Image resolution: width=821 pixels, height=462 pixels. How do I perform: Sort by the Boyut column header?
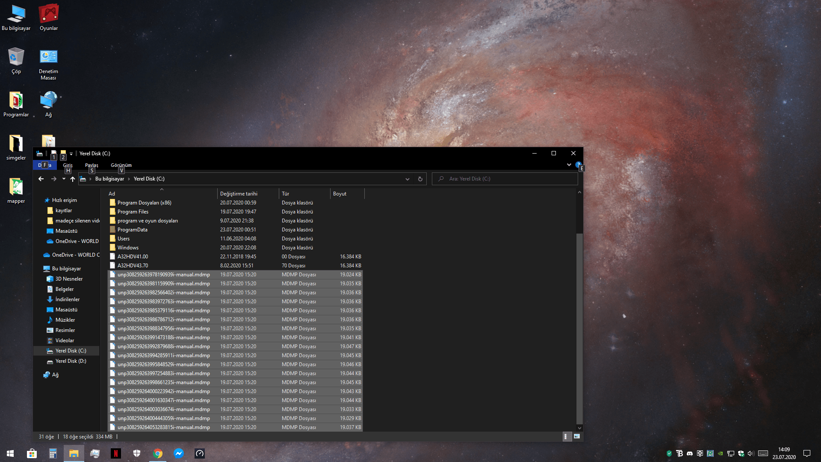(x=340, y=194)
